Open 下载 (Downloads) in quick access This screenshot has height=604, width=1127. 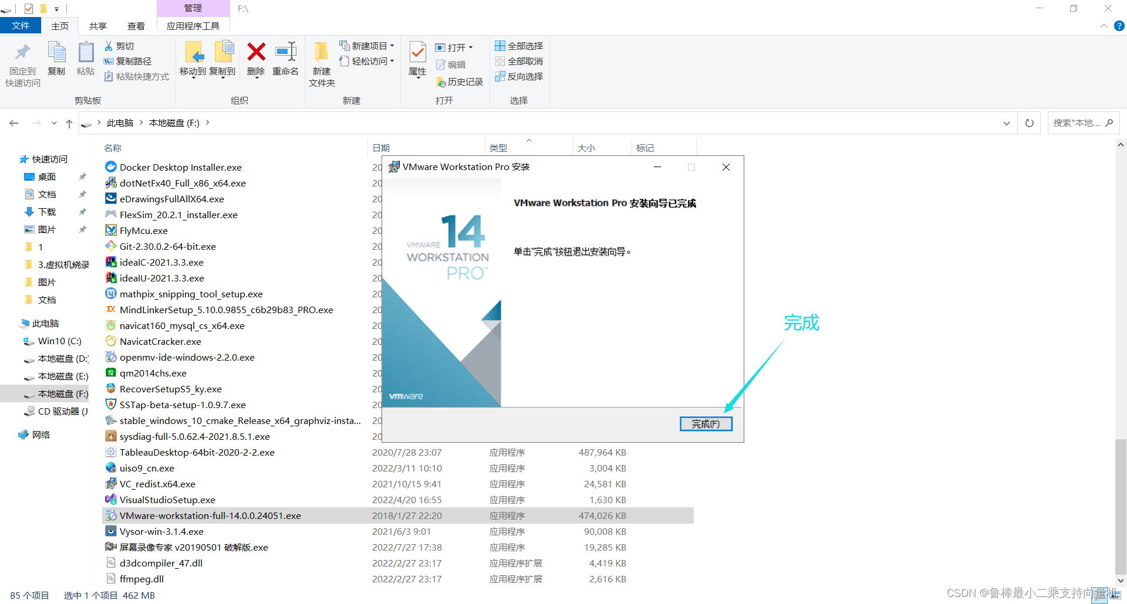(41, 212)
